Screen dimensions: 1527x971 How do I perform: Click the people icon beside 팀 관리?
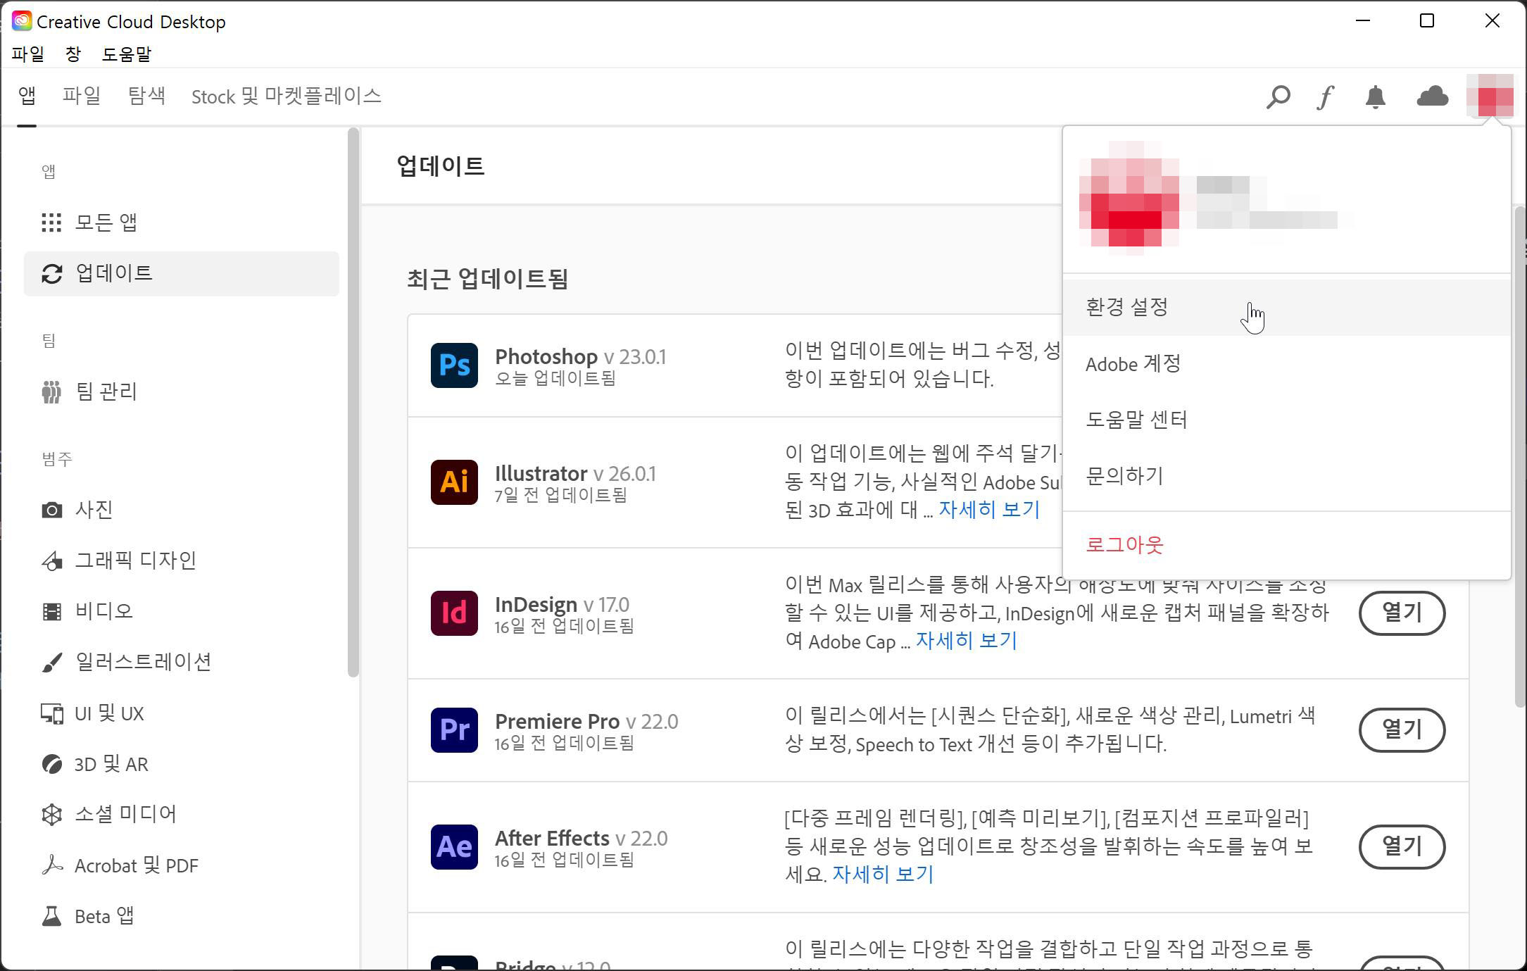click(51, 391)
